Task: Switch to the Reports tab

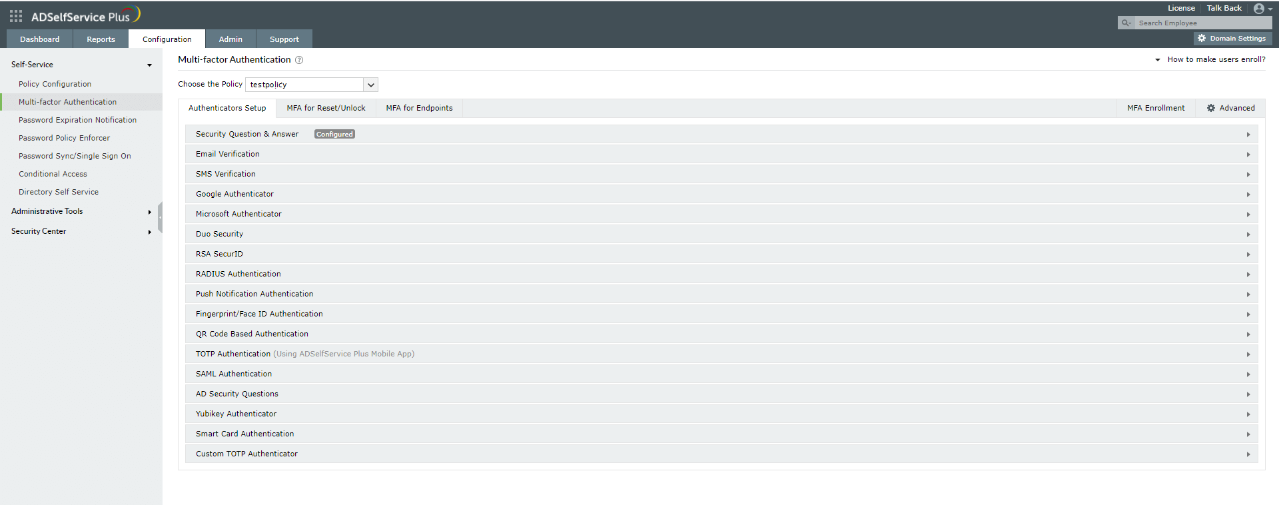Action: (101, 39)
